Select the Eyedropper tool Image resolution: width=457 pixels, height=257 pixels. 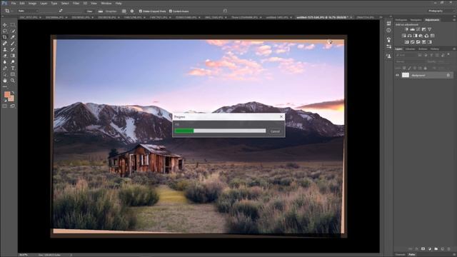coord(13,37)
